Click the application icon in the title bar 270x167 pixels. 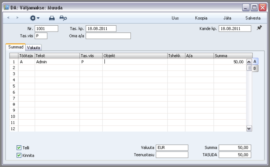[7, 7]
